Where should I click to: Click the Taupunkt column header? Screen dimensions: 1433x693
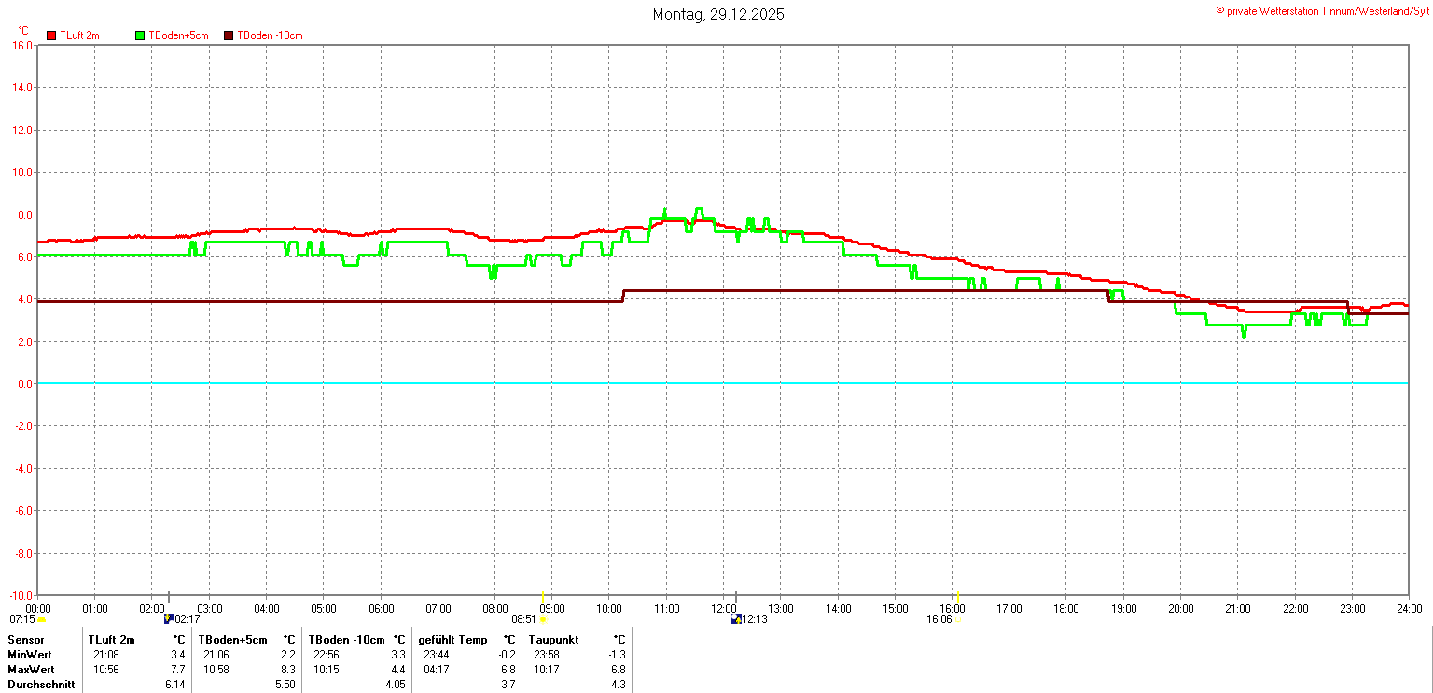(x=553, y=640)
